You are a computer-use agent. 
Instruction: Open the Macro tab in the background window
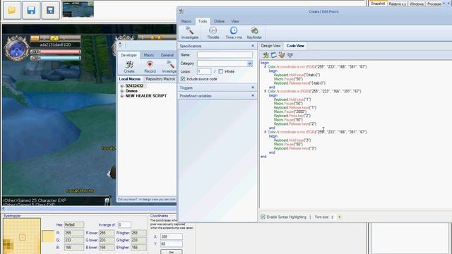tap(149, 55)
